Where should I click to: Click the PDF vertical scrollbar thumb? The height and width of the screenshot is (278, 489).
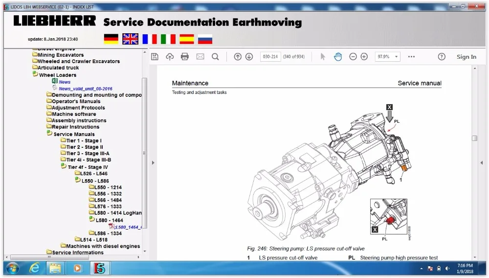click(x=475, y=138)
